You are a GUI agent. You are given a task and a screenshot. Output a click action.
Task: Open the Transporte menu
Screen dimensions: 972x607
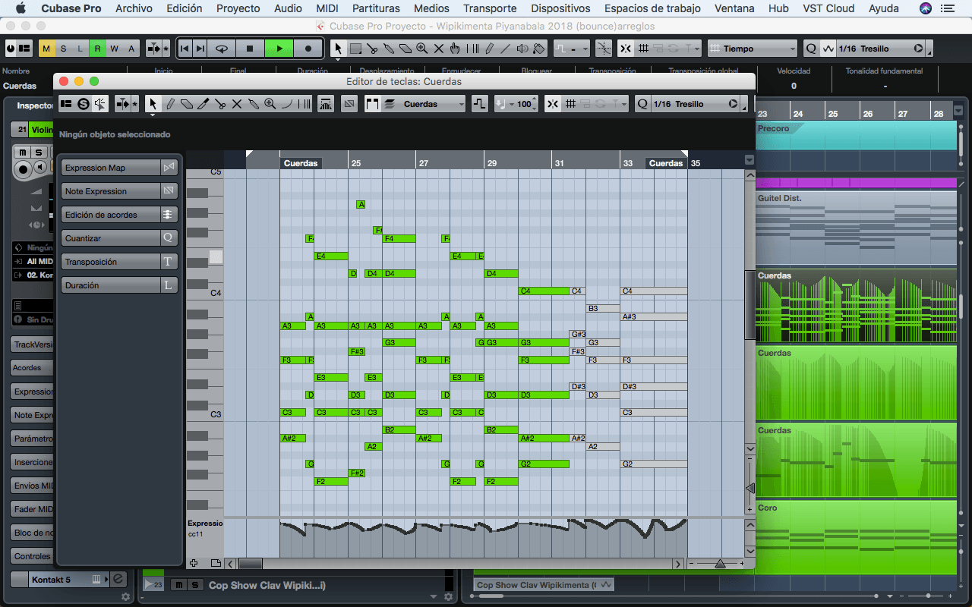tap(490, 8)
